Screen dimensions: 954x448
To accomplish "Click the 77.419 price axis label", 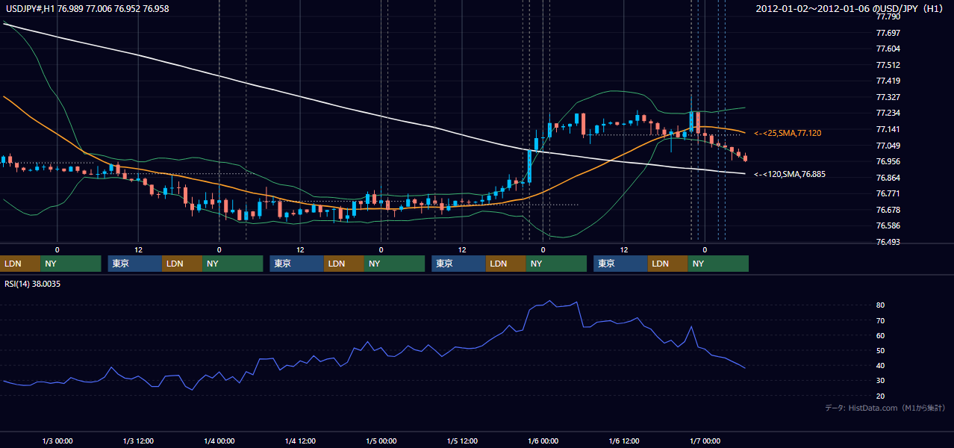I will click(888, 81).
